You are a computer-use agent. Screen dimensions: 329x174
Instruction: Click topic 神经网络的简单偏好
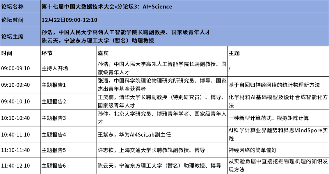point(278,150)
